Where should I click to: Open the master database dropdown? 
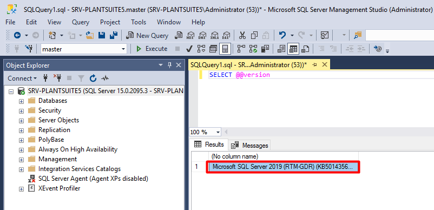[x=123, y=49]
